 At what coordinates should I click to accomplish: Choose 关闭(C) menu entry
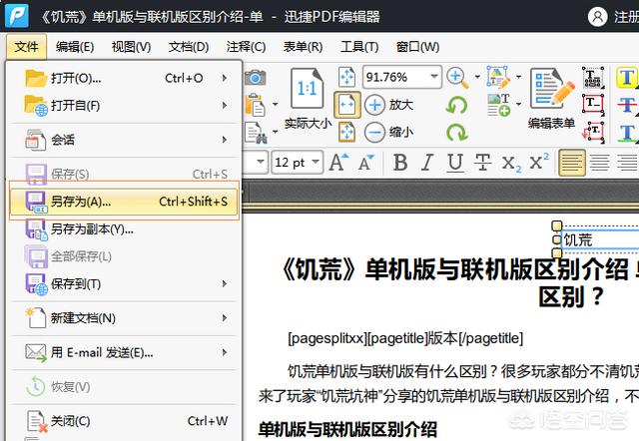pyautogui.click(x=124, y=421)
